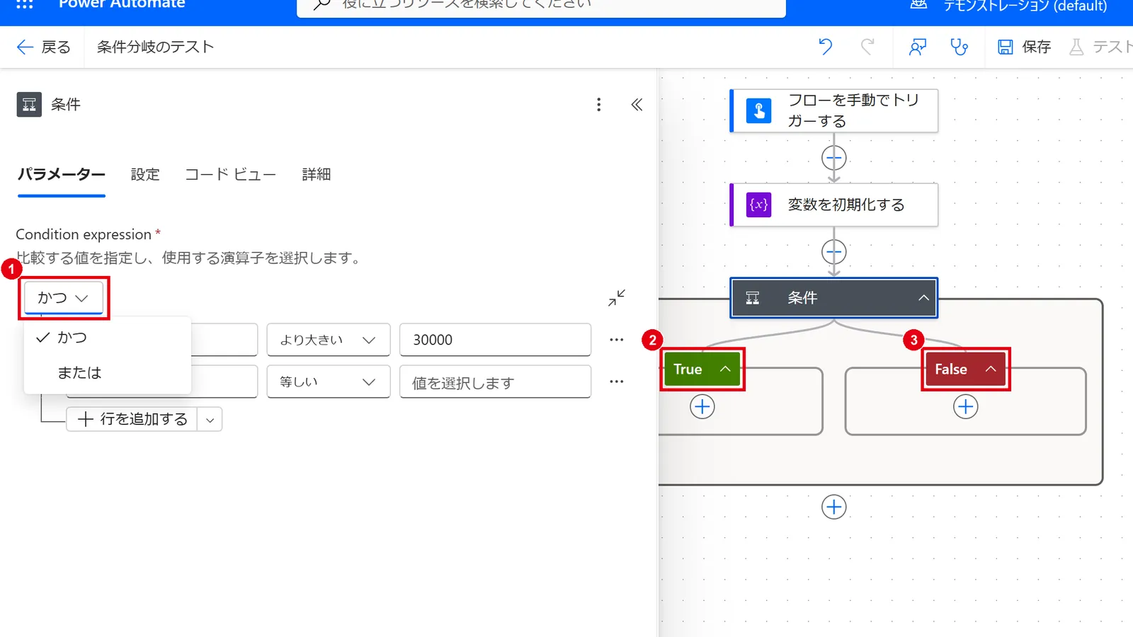Go back with the 戻る arrow
This screenshot has width=1133, height=637.
(x=43, y=47)
